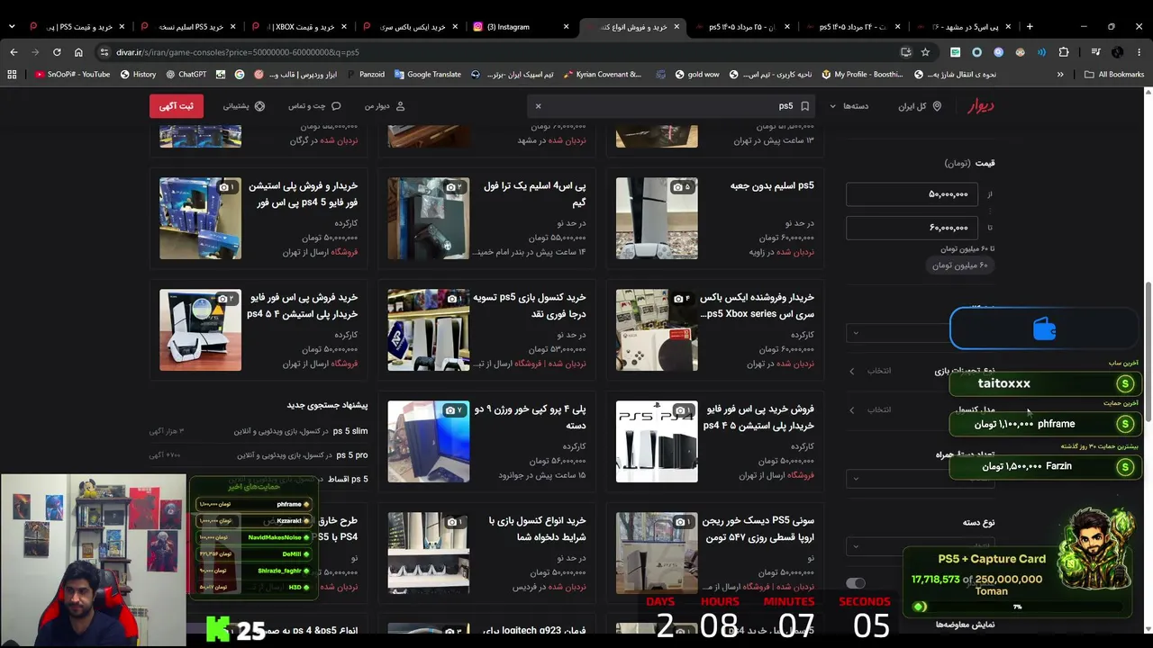Select the ps 5 slim search suggestion
1153x648 pixels.
tap(350, 431)
